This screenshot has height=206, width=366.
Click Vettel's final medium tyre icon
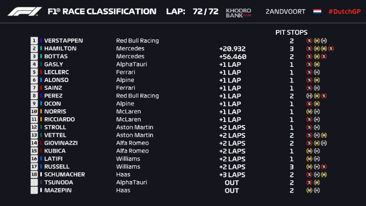point(324,135)
